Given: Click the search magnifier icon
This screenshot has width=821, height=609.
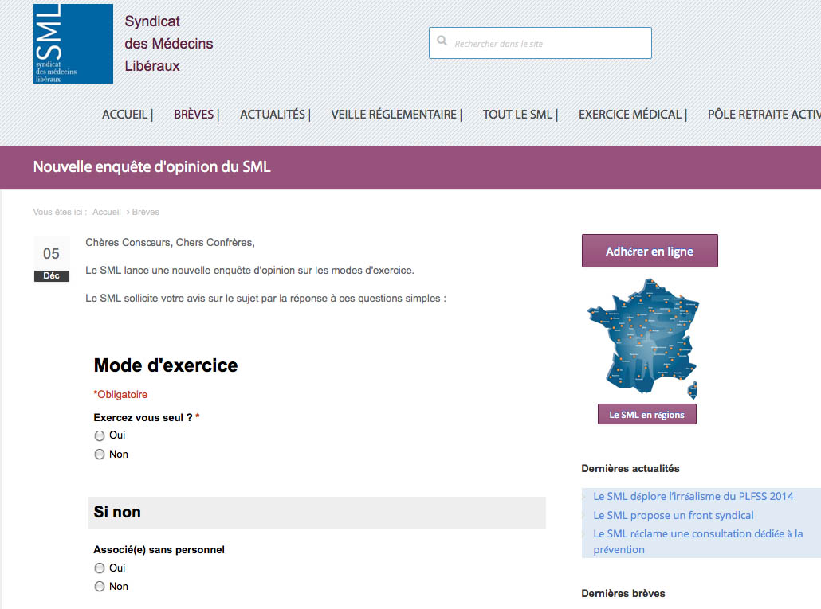Looking at the screenshot, I should 442,43.
